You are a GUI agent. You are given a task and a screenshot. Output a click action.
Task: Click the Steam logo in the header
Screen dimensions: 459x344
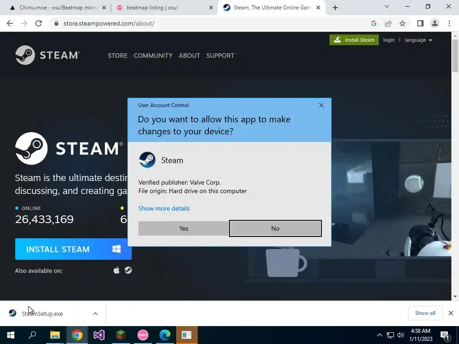tap(48, 55)
